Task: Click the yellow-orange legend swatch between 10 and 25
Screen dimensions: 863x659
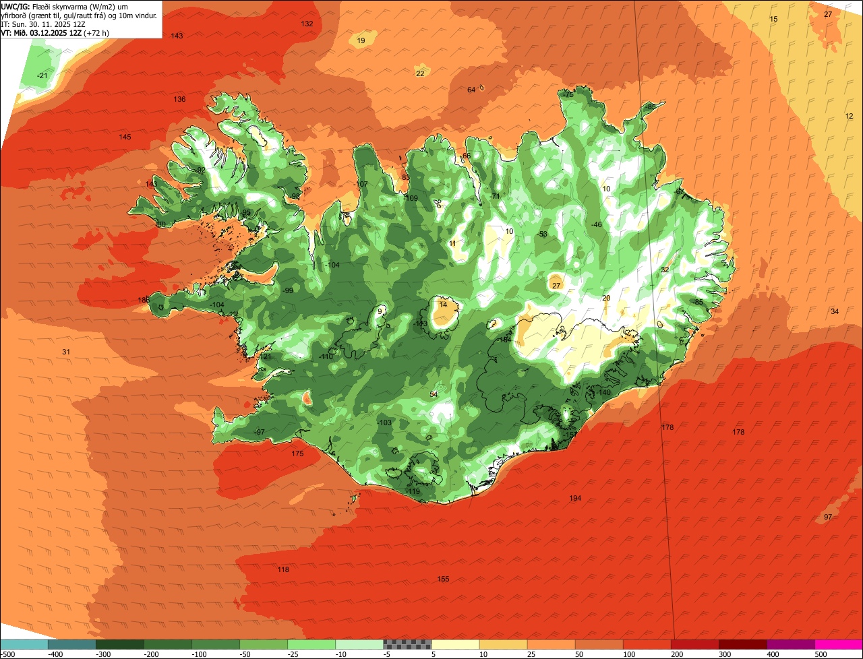Action: click(503, 644)
